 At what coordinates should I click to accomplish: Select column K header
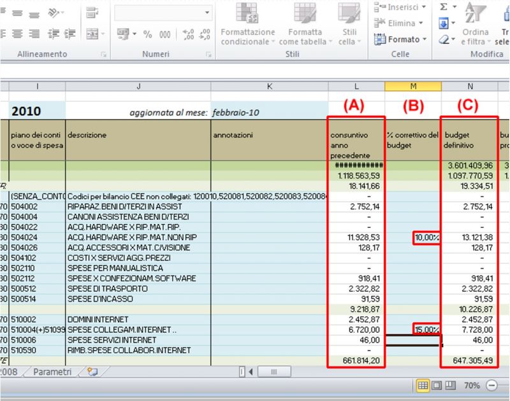[x=270, y=87]
